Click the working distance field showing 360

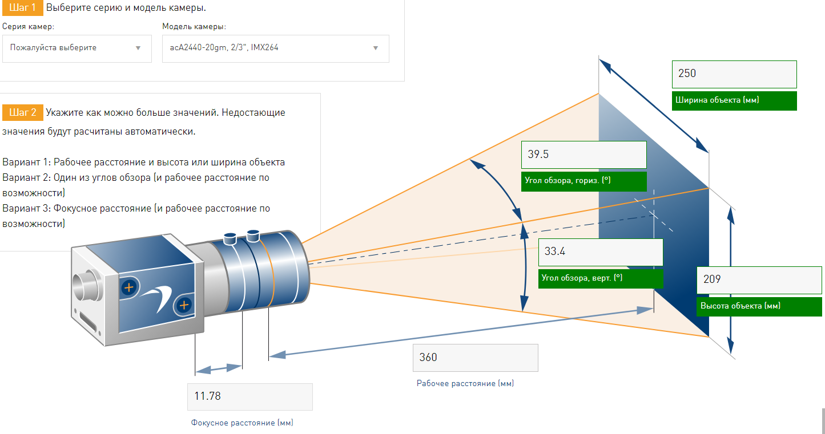tap(476, 358)
